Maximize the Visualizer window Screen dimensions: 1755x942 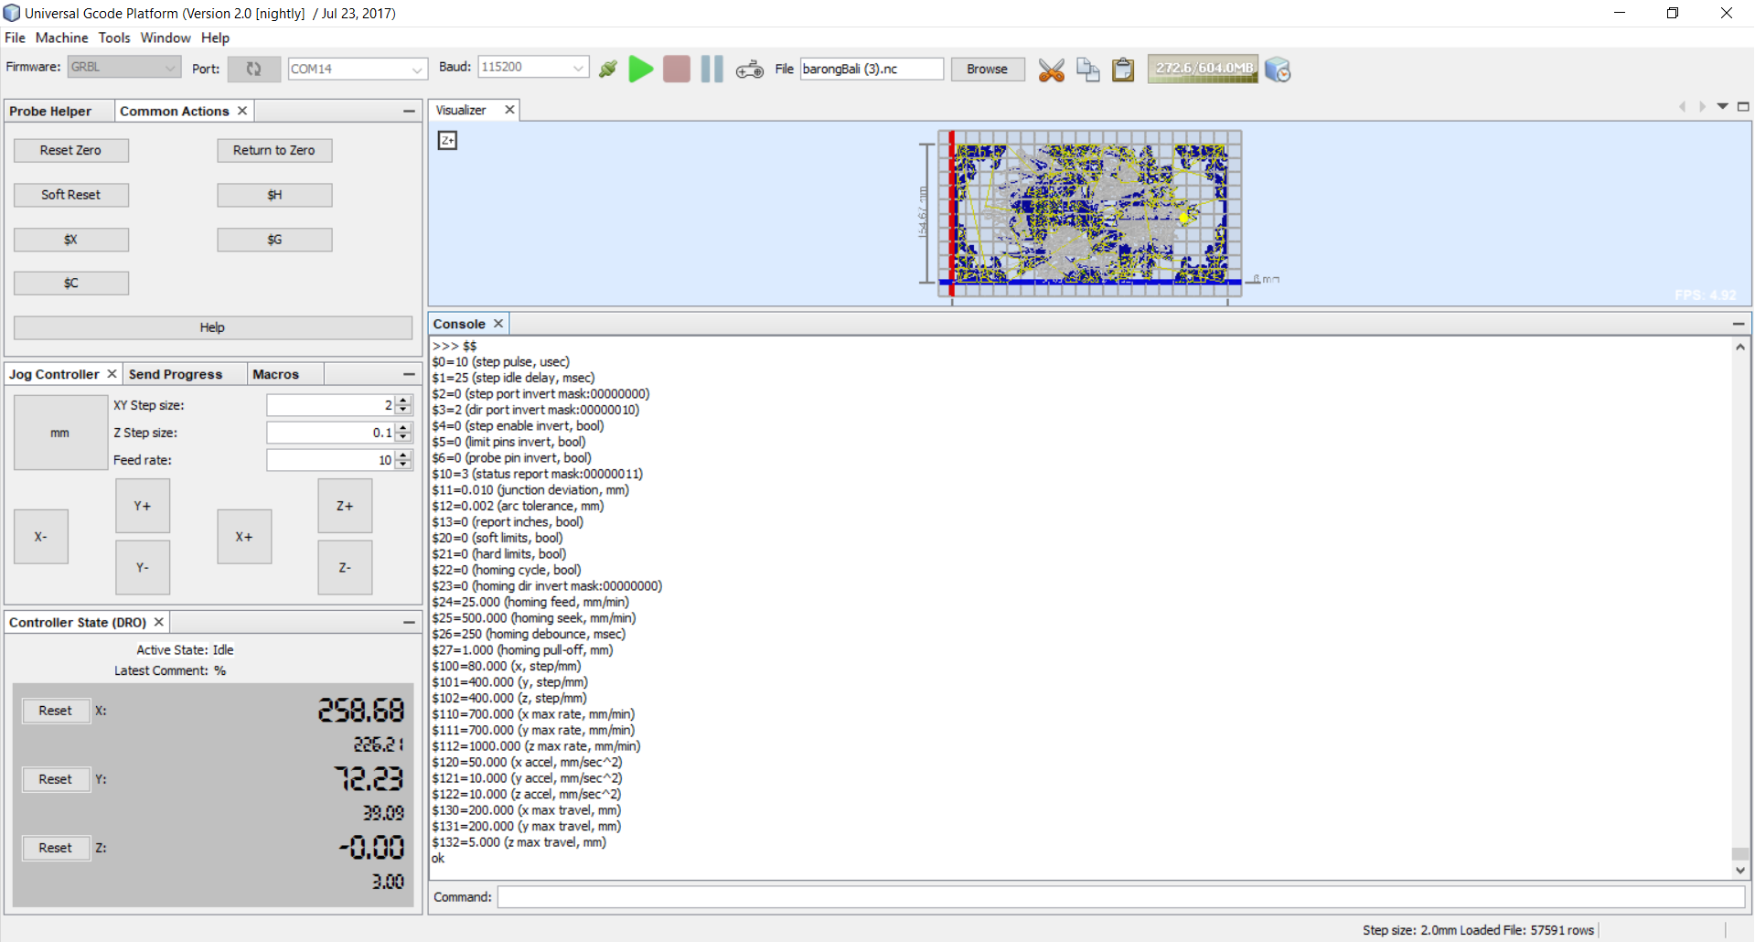click(1743, 106)
